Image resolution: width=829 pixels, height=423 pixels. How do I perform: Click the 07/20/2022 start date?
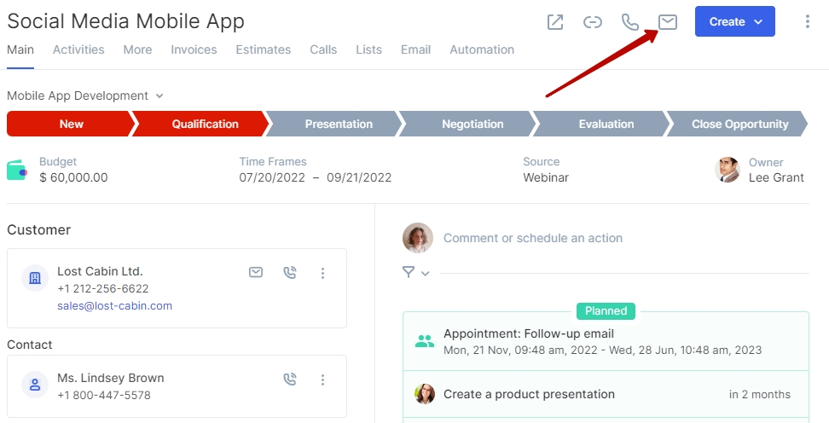click(x=272, y=177)
